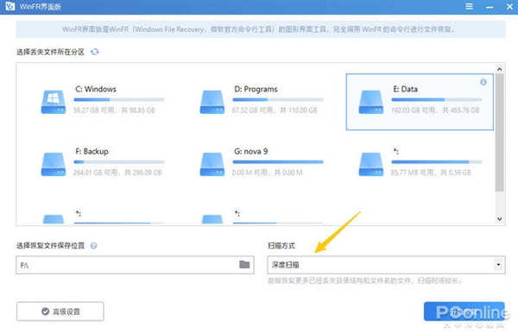
Task: Click the WinFR description banner text
Action: (259, 29)
